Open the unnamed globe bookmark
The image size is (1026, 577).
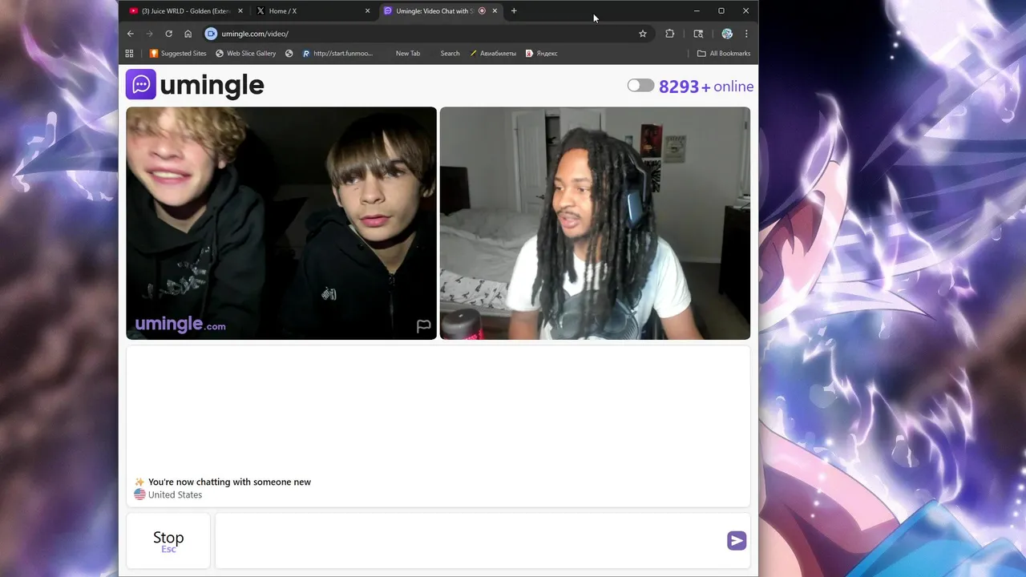[x=289, y=54]
